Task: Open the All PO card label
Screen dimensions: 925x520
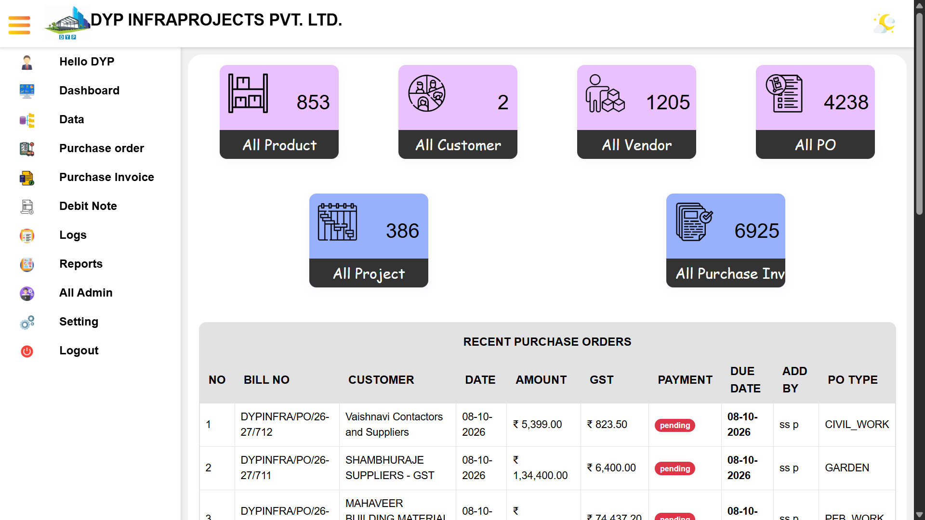Action: [816, 145]
